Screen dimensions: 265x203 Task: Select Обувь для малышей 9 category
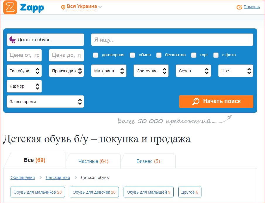point(148,192)
